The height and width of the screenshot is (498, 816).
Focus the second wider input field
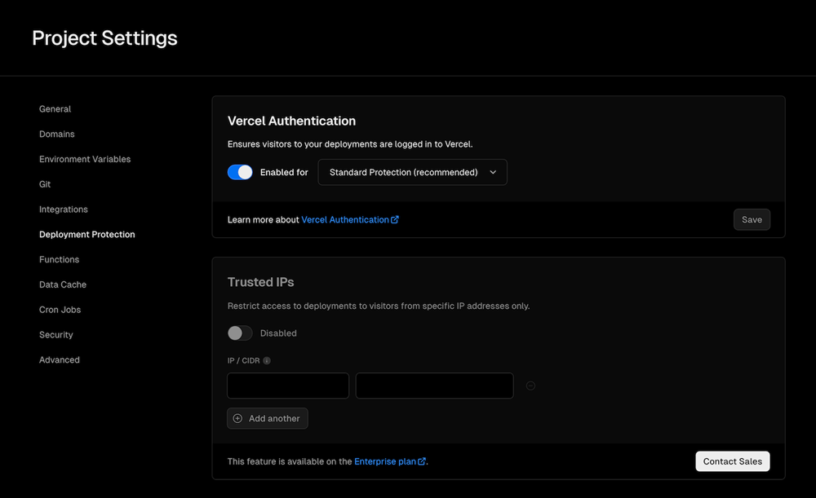[x=435, y=386]
